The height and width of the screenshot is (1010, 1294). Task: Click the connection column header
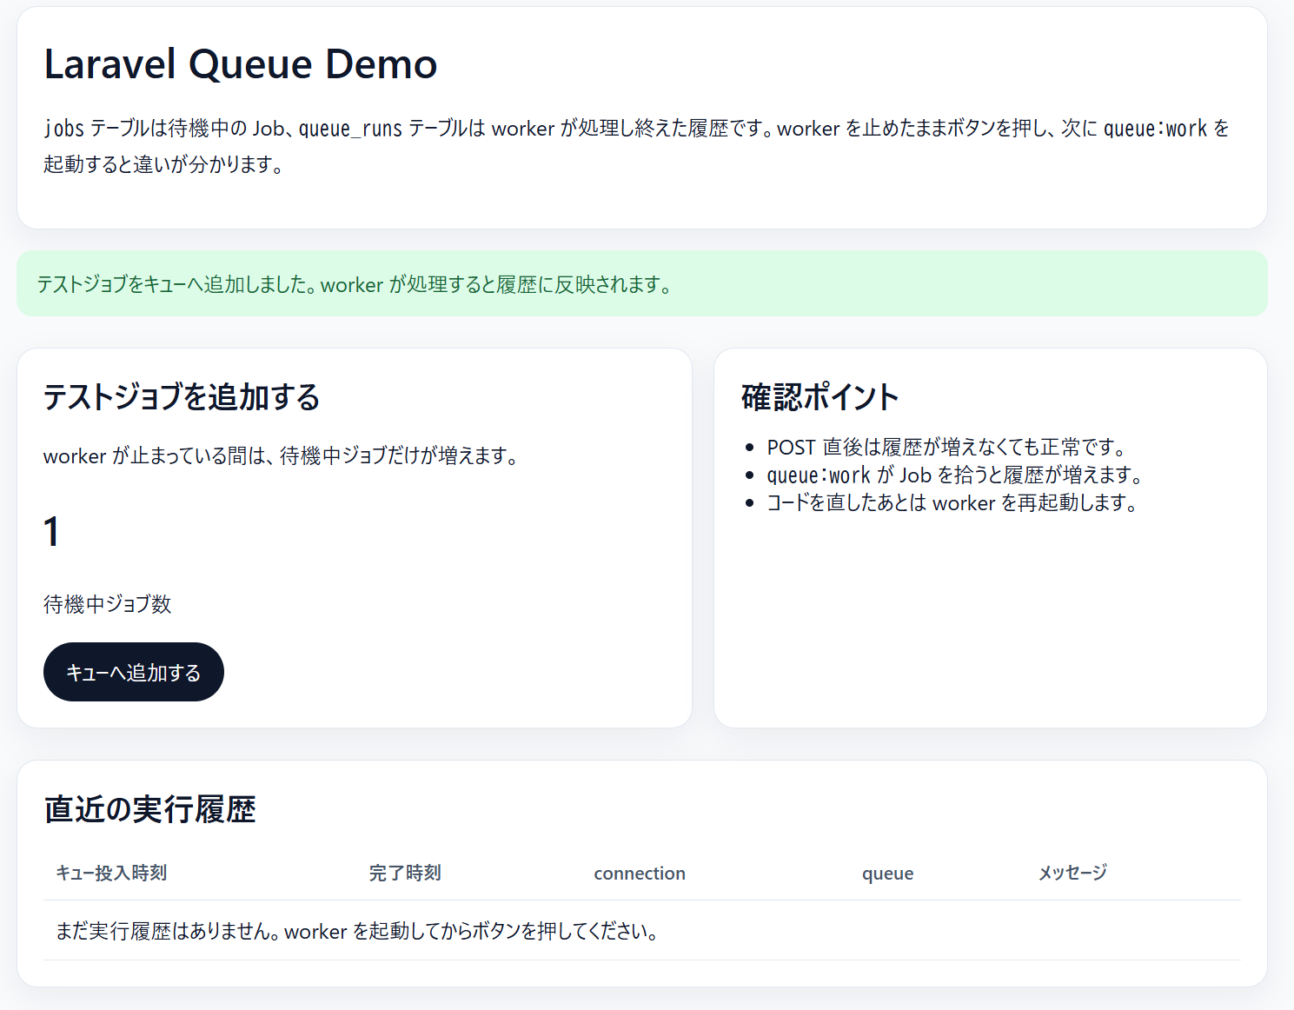click(640, 874)
